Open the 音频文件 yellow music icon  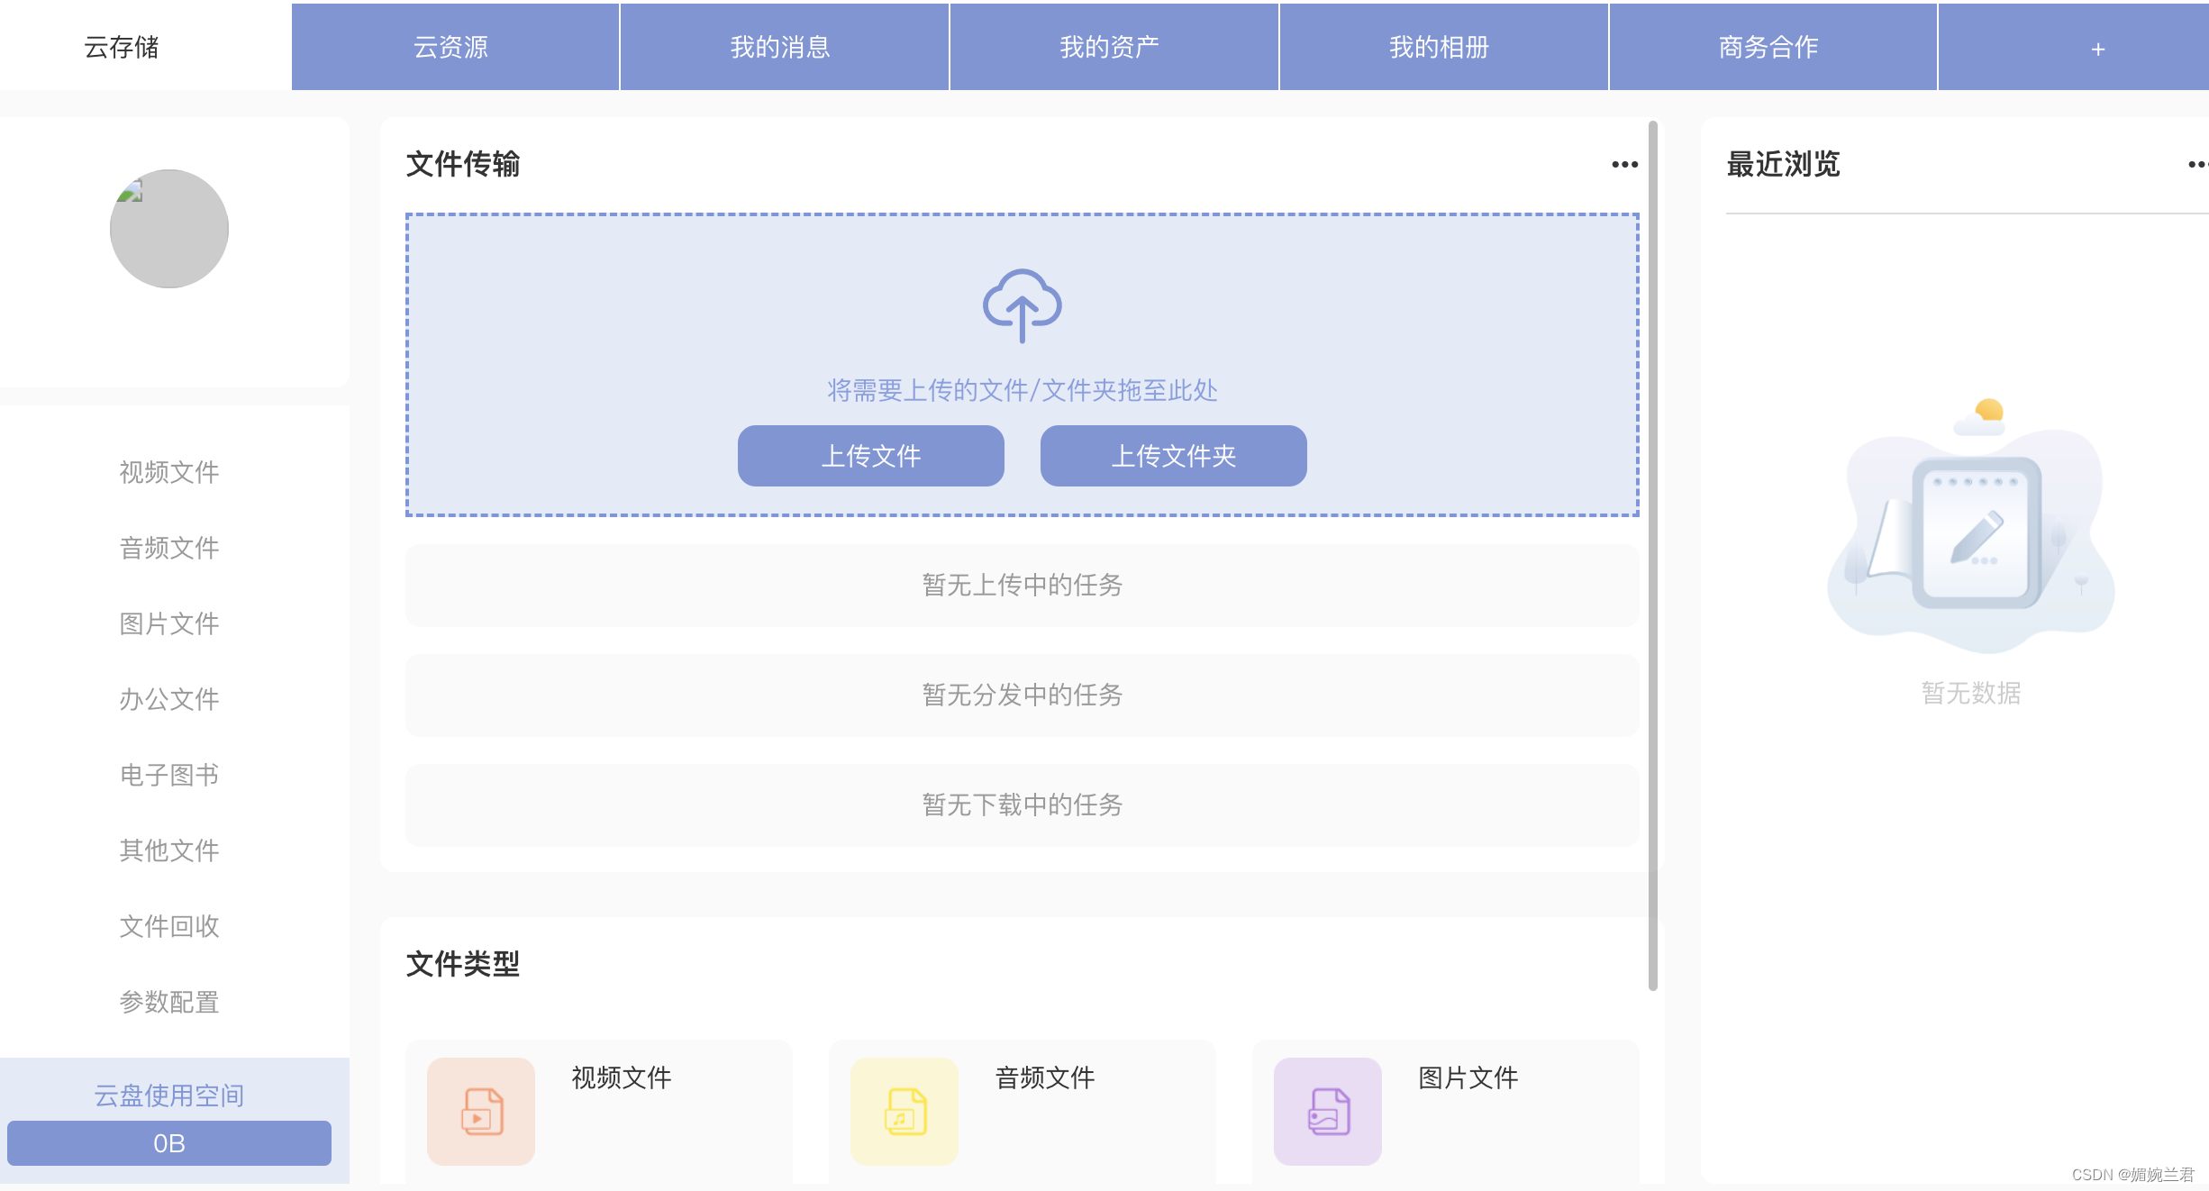[x=905, y=1111]
